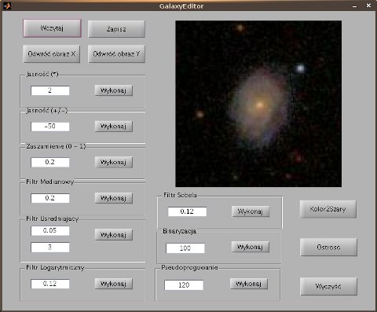
Task: Click the Zaszumienie (0 - 1) input field
Action: coord(50,162)
